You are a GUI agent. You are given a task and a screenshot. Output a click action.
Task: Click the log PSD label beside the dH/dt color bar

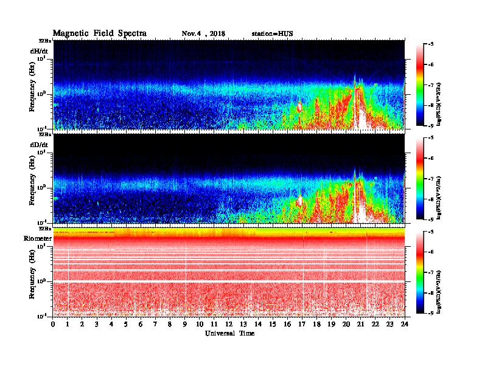[439, 104]
